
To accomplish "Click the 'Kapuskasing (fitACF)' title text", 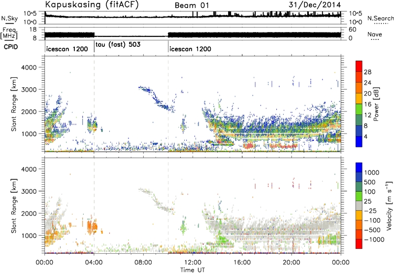I will (x=92, y=4).
